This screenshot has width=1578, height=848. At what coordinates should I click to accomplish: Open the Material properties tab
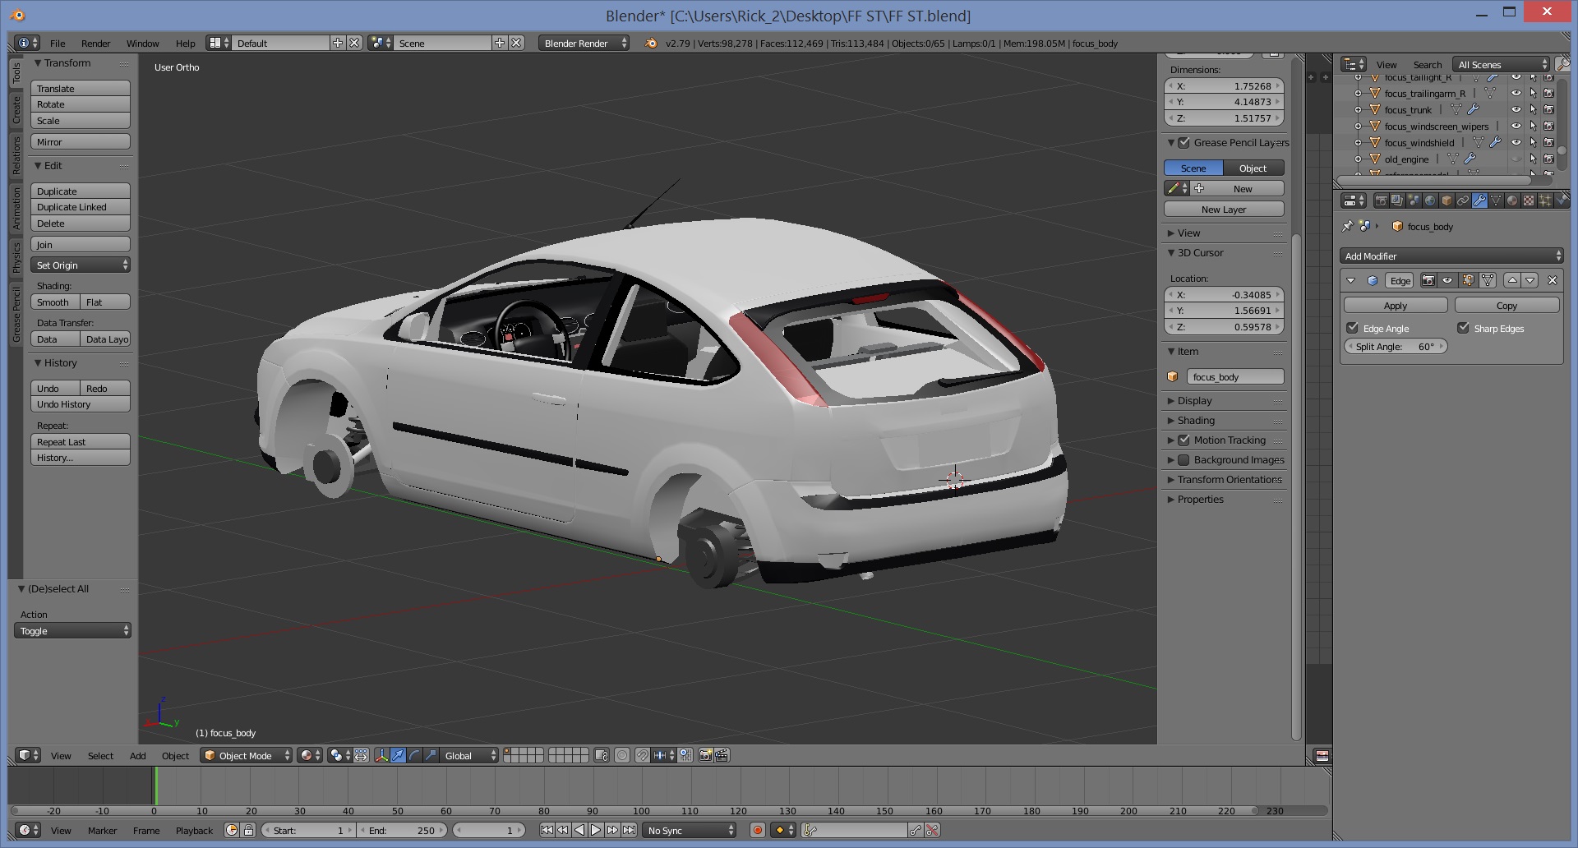click(1512, 200)
